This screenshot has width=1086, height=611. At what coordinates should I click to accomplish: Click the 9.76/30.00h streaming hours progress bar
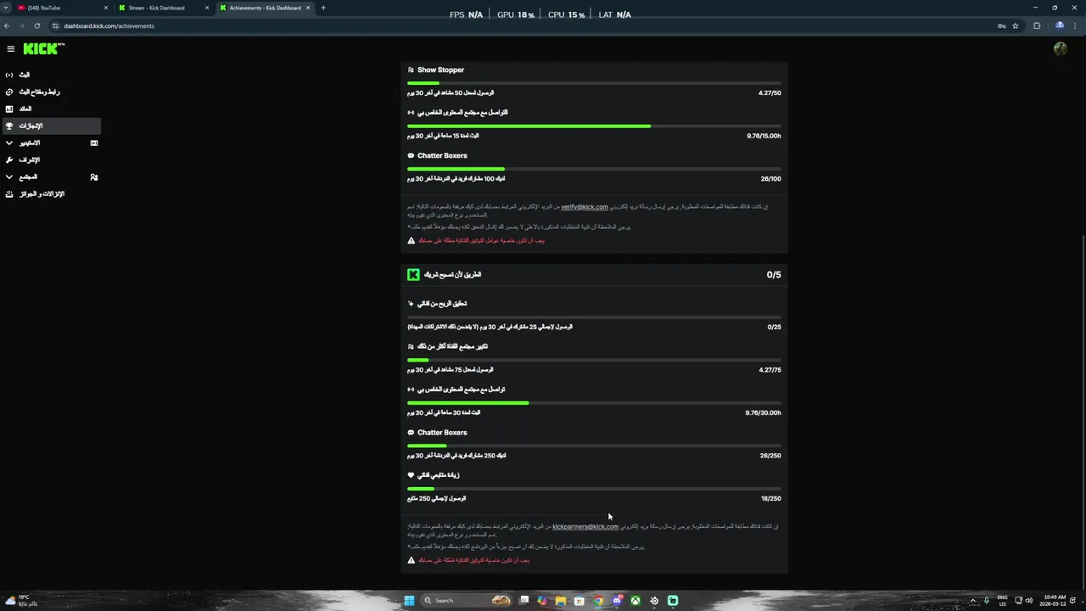pyautogui.click(x=594, y=403)
